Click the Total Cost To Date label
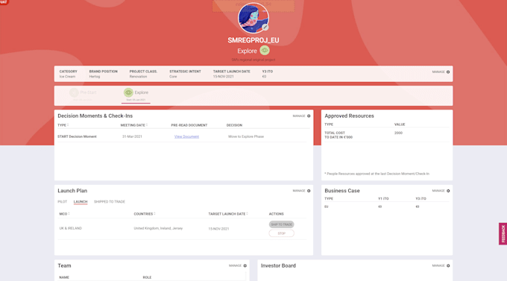 (x=338, y=135)
